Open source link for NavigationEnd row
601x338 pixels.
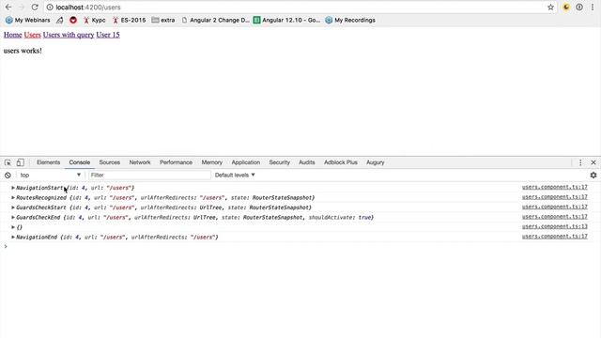(x=554, y=237)
